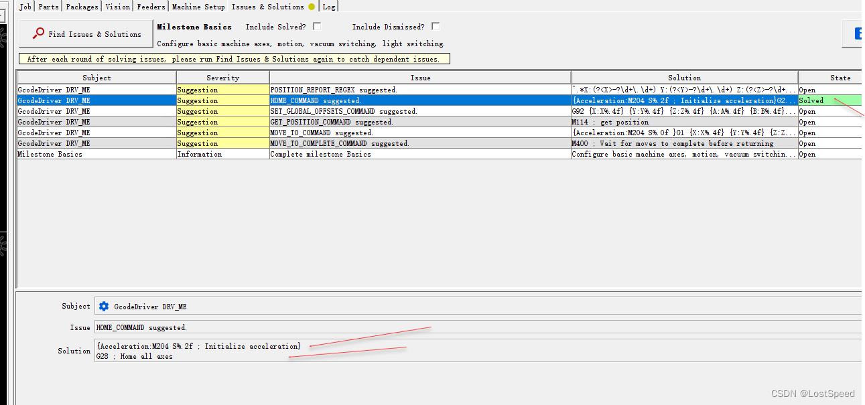Switch to the Job tab
The image size is (865, 405).
[x=25, y=7]
